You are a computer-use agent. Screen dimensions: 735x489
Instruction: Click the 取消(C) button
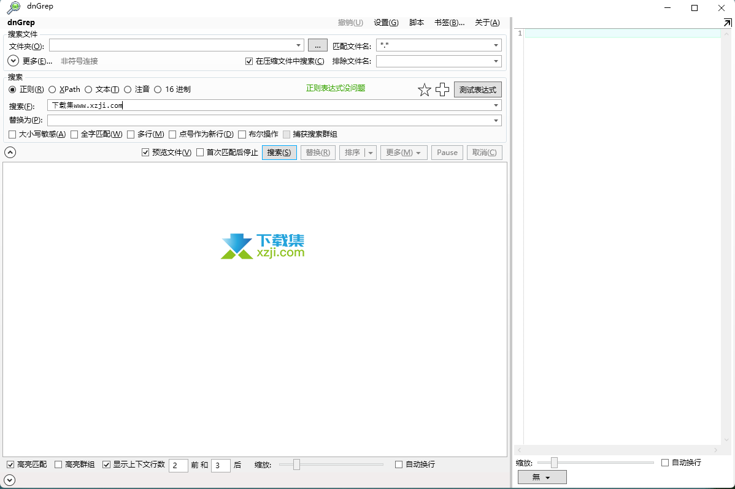click(484, 153)
